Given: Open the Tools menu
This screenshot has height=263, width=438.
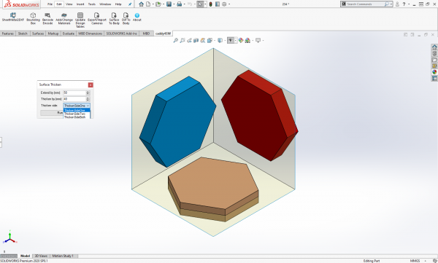Looking at the screenshot, I should [92, 4].
